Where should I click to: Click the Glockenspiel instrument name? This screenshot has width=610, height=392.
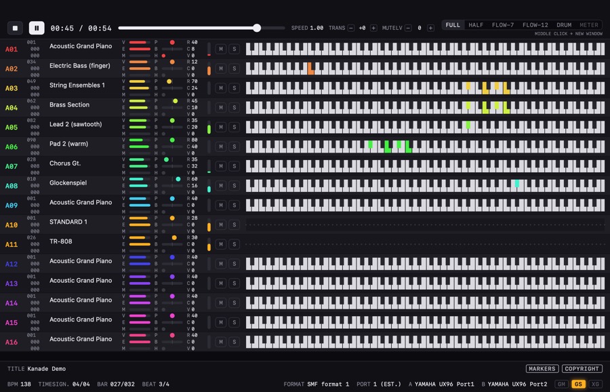[x=68, y=183]
